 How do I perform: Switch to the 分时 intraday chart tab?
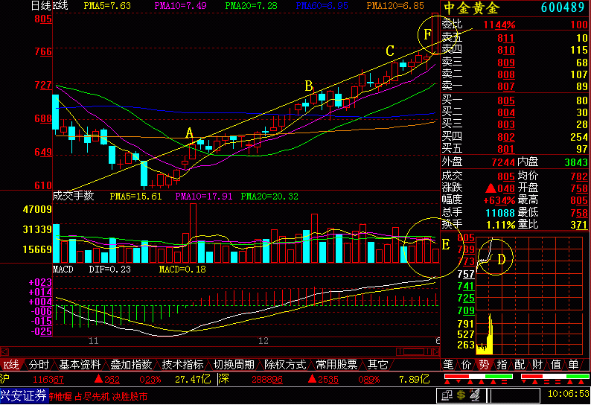pos(39,365)
